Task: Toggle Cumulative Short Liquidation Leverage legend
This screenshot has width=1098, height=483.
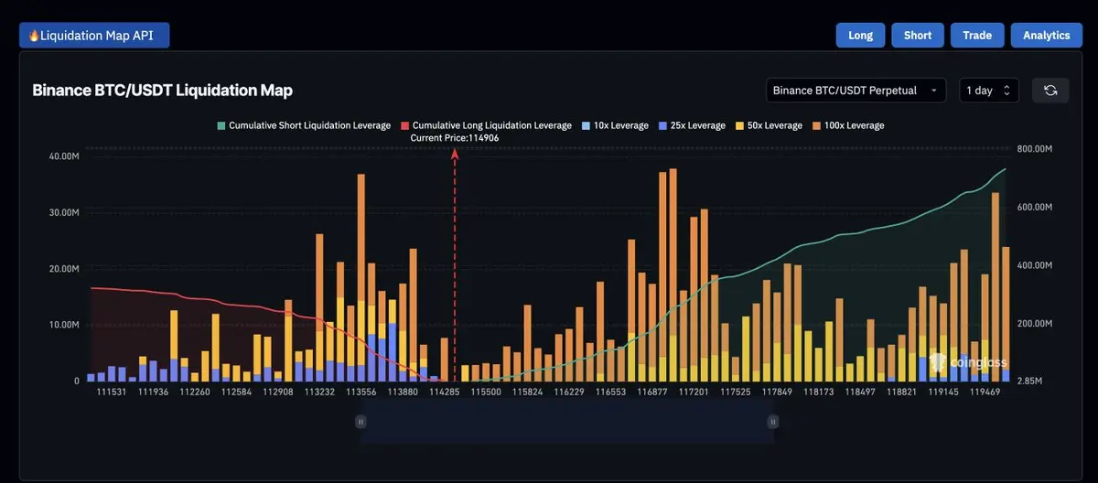Action: pos(304,125)
